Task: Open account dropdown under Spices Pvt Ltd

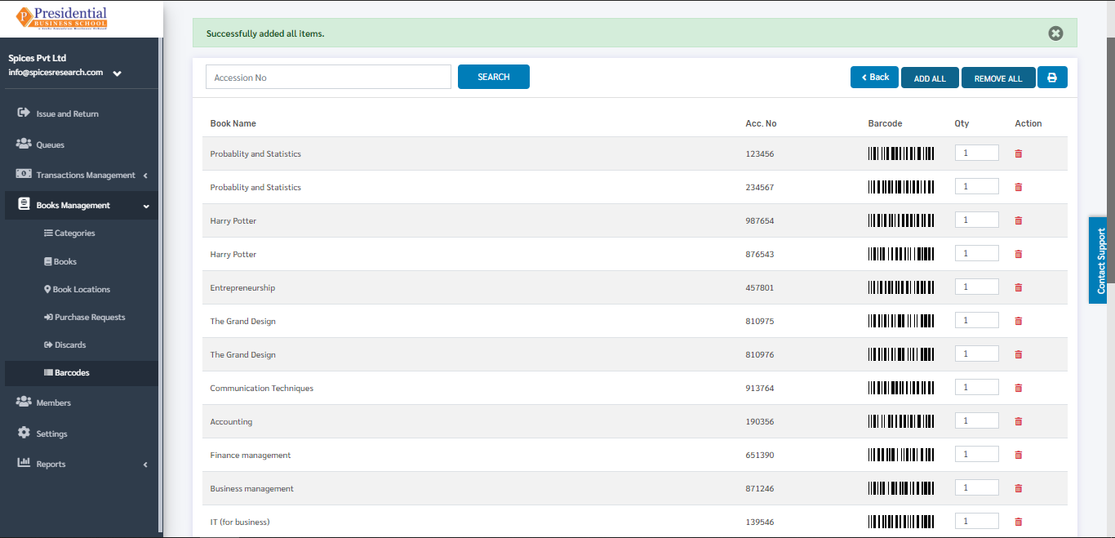Action: coord(118,73)
